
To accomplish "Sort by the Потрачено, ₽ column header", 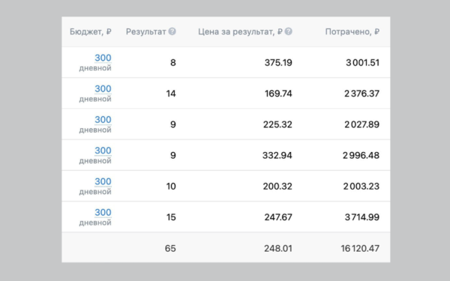I will click(x=352, y=31).
